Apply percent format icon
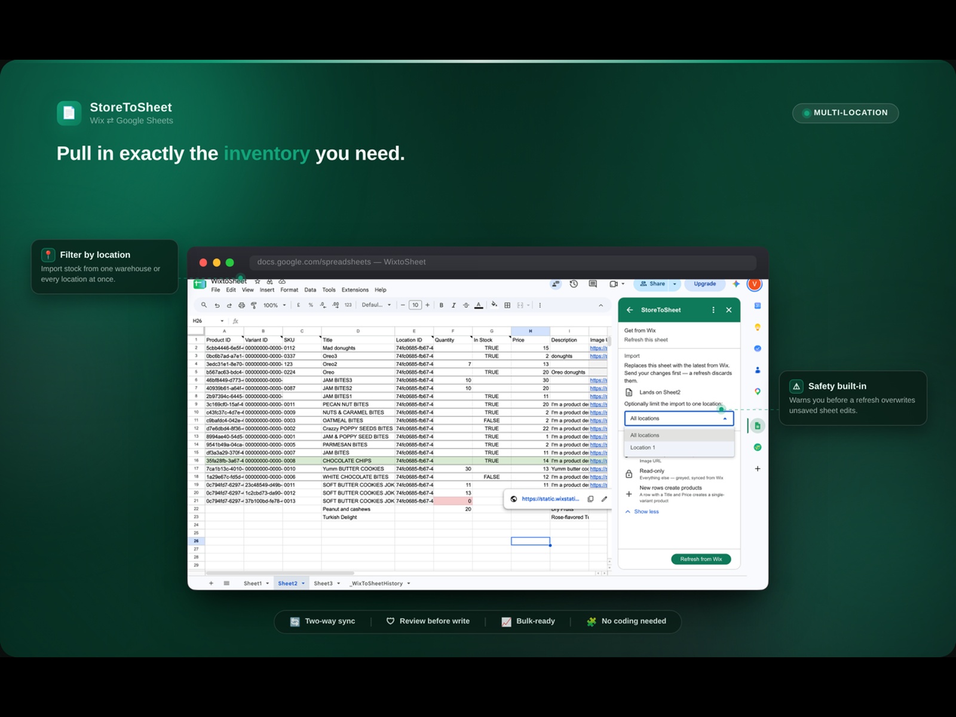This screenshot has width=956, height=717. tap(311, 305)
